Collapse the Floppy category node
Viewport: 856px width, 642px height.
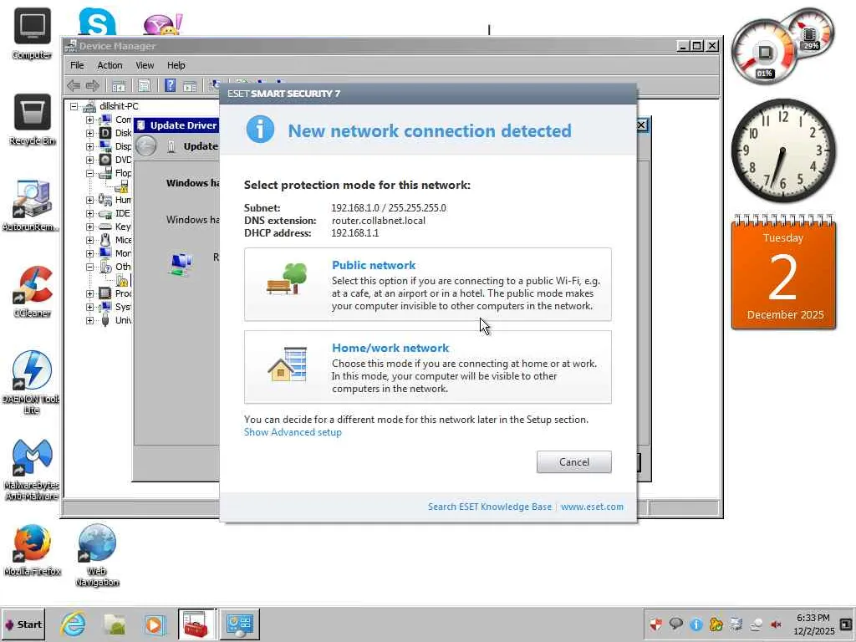pos(89,173)
